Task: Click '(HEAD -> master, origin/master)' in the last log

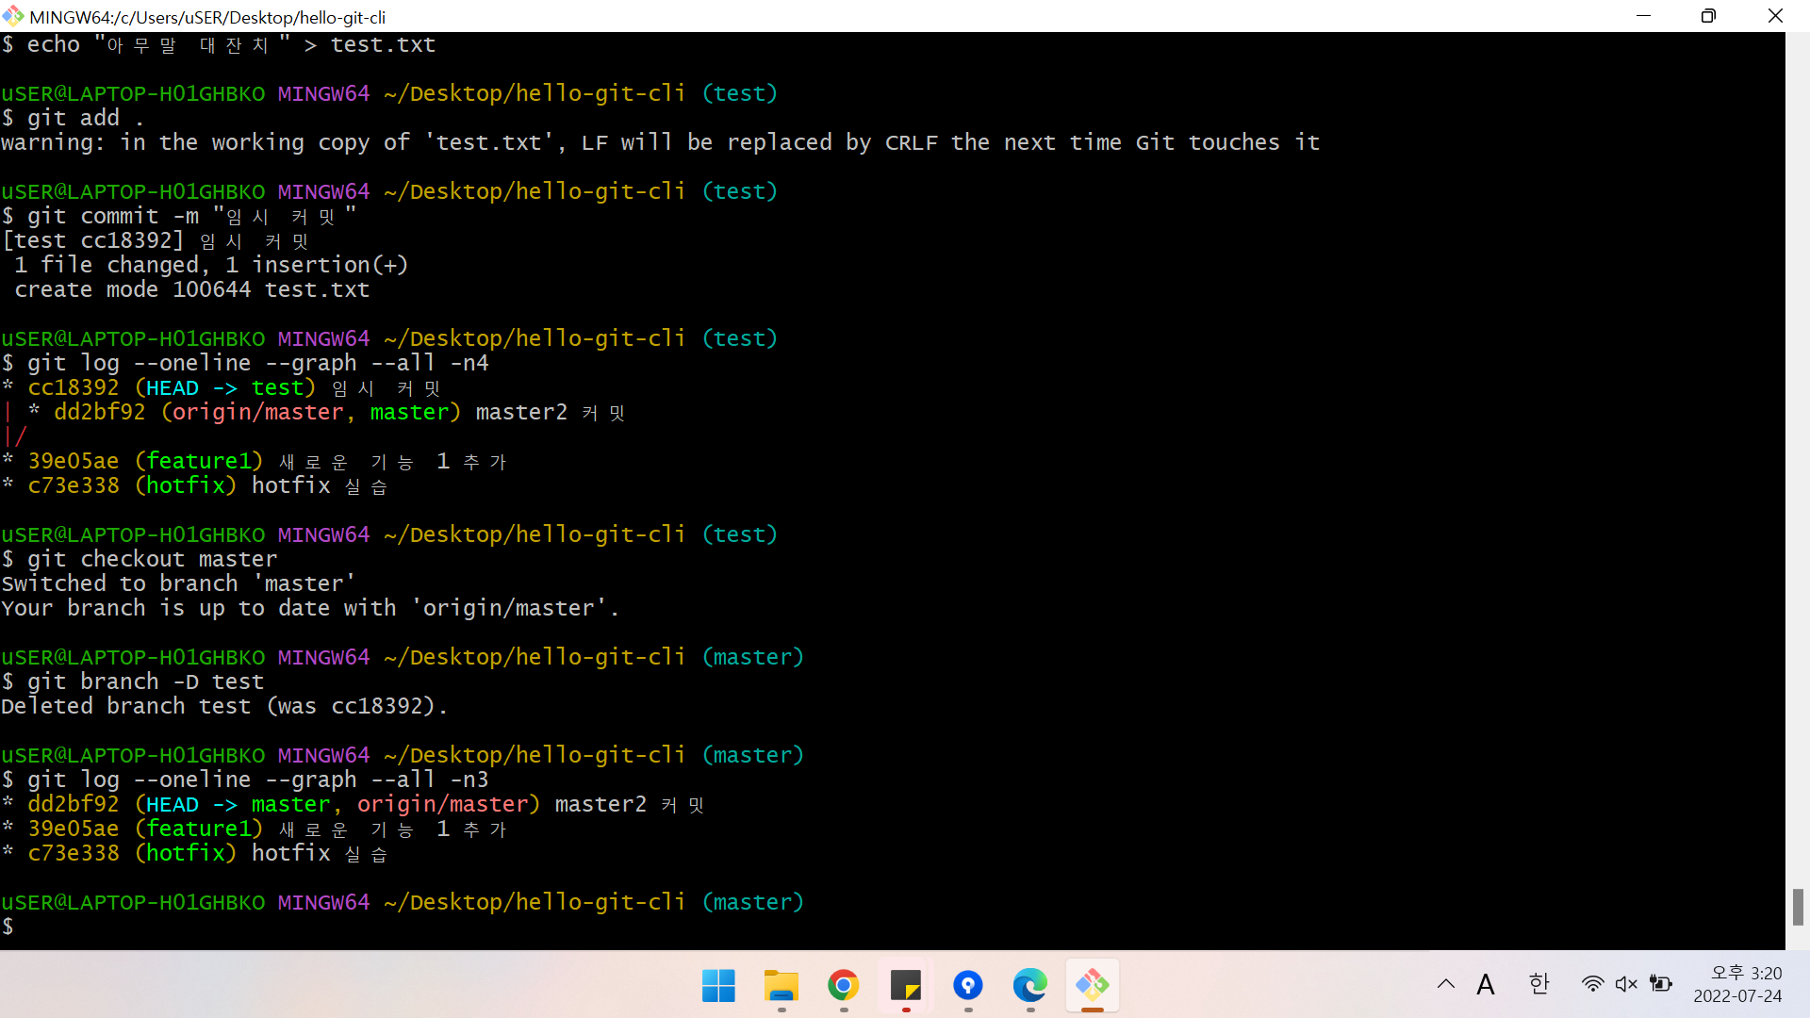Action: (x=337, y=804)
